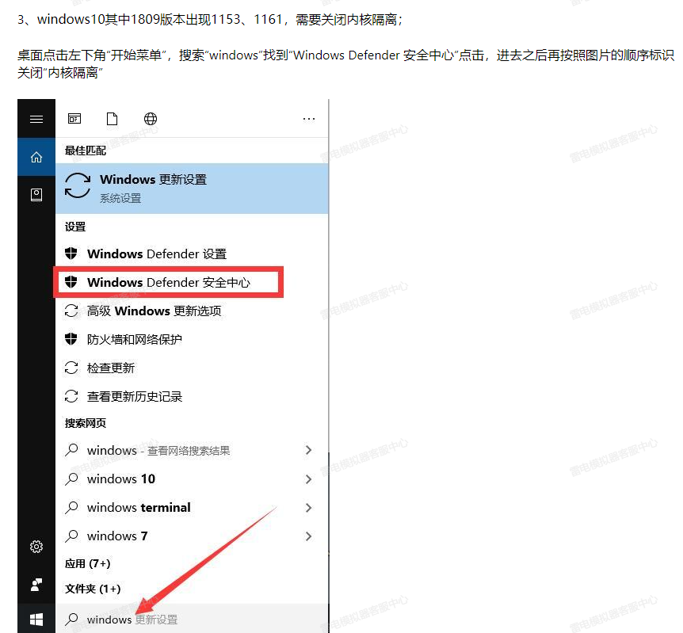Select web suggestion windows 7

[x=192, y=536]
